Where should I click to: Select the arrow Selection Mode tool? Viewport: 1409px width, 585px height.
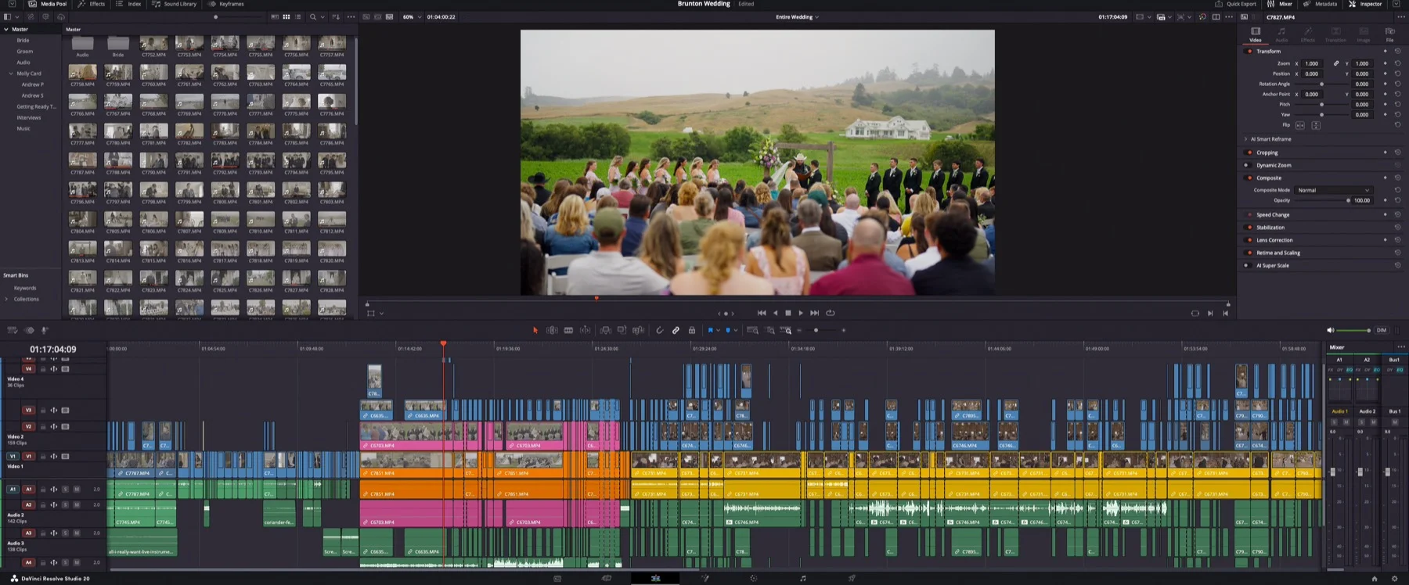pyautogui.click(x=535, y=330)
